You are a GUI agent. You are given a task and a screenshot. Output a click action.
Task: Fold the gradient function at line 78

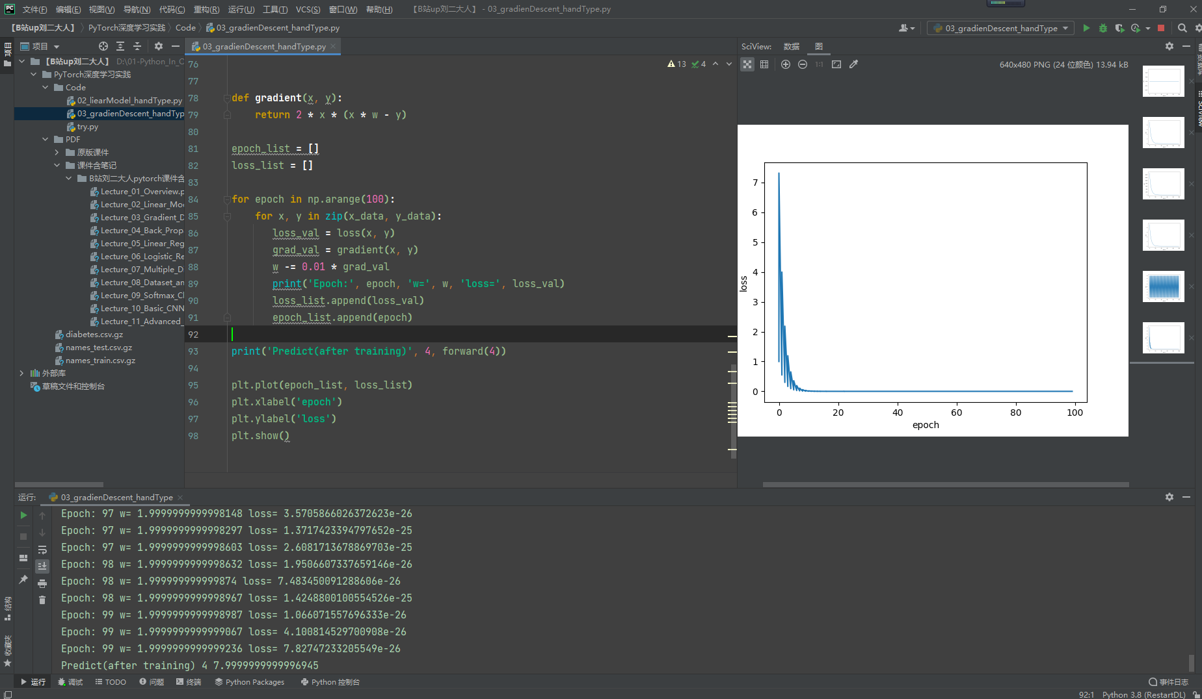(x=227, y=98)
